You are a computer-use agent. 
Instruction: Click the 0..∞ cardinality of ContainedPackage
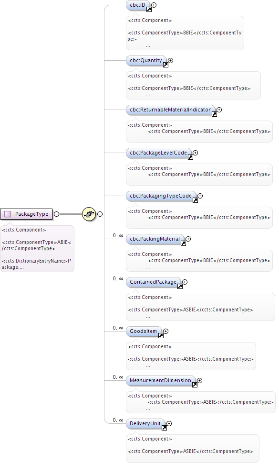118,279
